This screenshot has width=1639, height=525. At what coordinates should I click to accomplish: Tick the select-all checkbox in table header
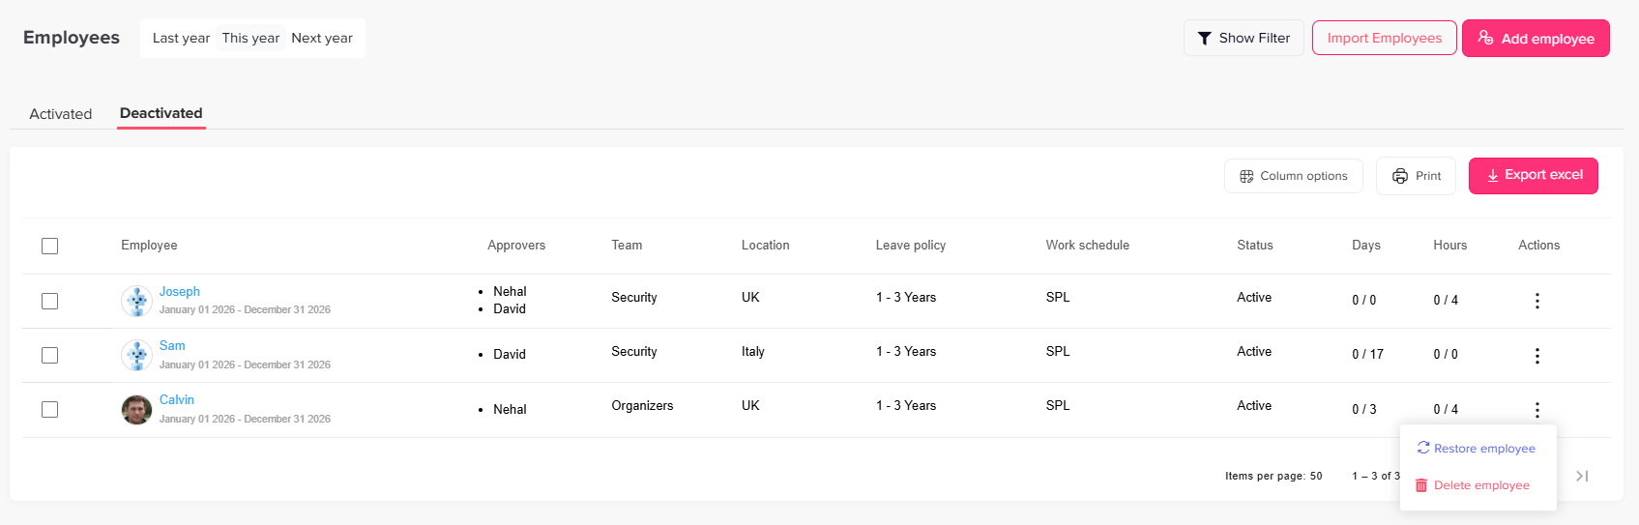point(50,246)
